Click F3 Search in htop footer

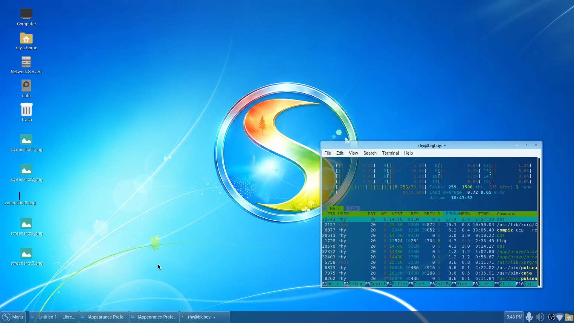(375, 284)
